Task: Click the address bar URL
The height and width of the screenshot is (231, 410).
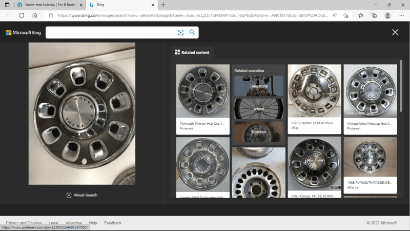Action: pos(193,15)
